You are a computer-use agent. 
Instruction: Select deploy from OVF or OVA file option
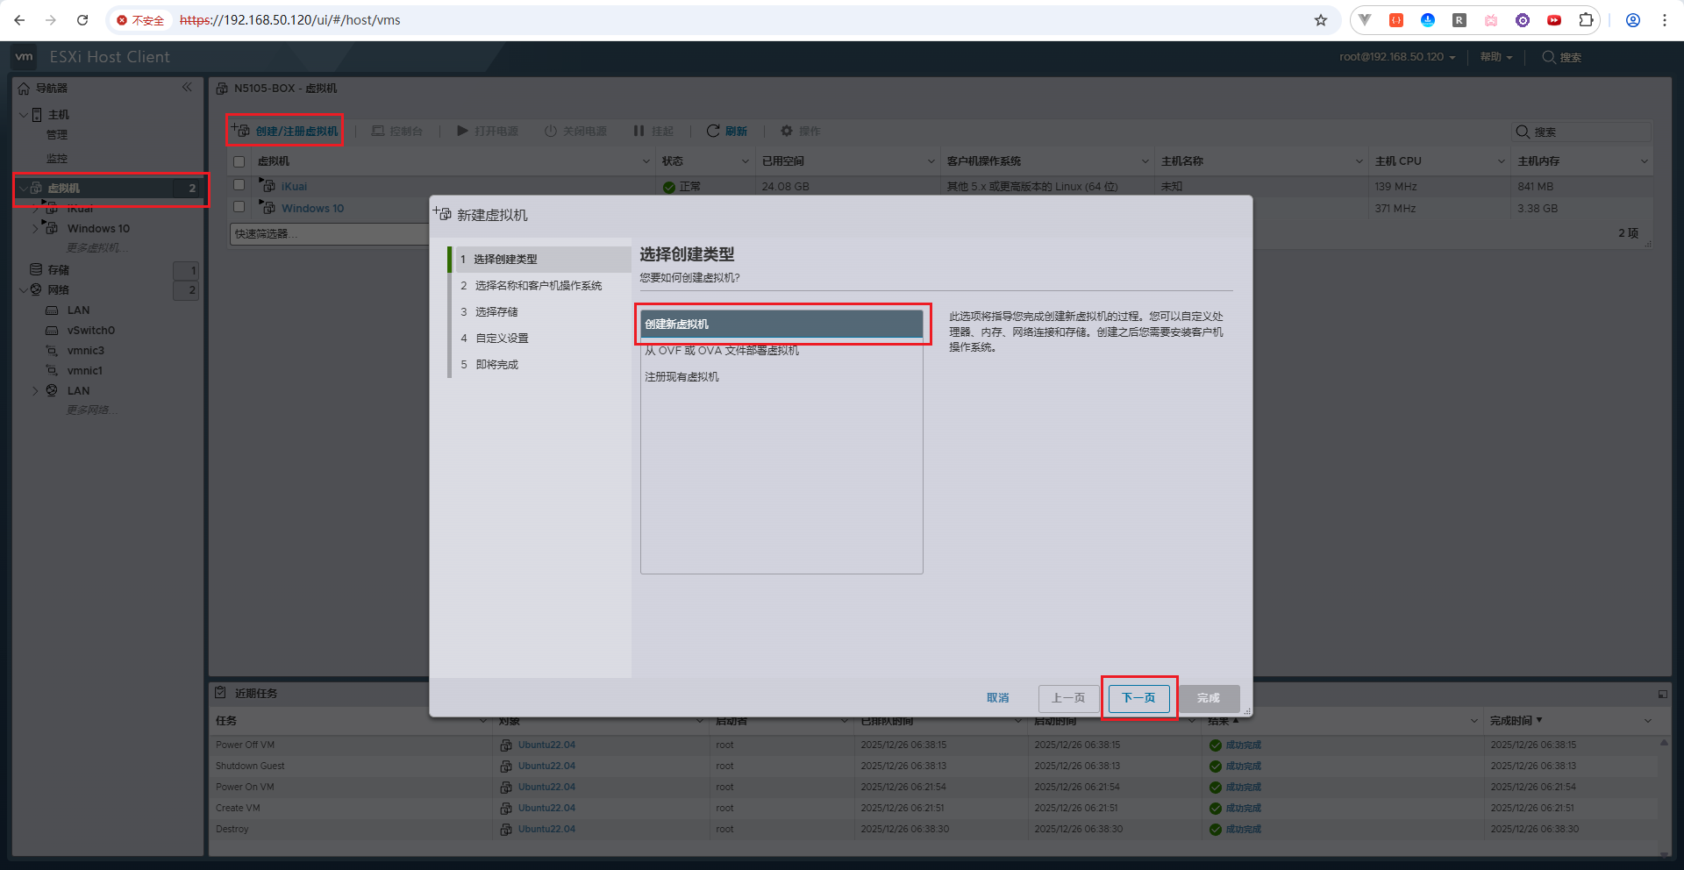click(x=722, y=351)
